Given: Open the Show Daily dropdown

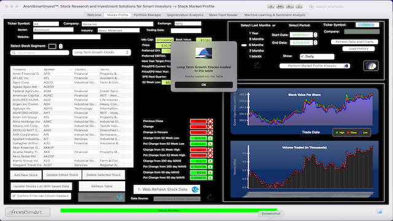Looking at the screenshot, I should click(x=317, y=56).
